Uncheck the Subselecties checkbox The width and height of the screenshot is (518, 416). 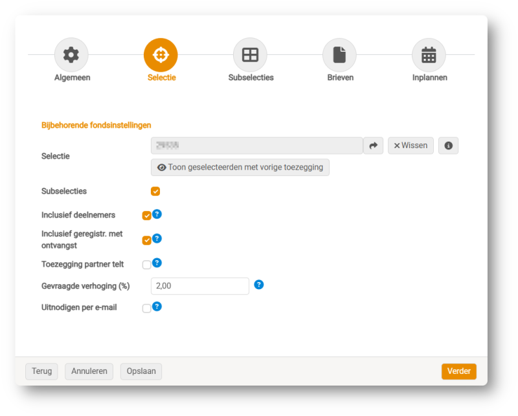tap(155, 192)
